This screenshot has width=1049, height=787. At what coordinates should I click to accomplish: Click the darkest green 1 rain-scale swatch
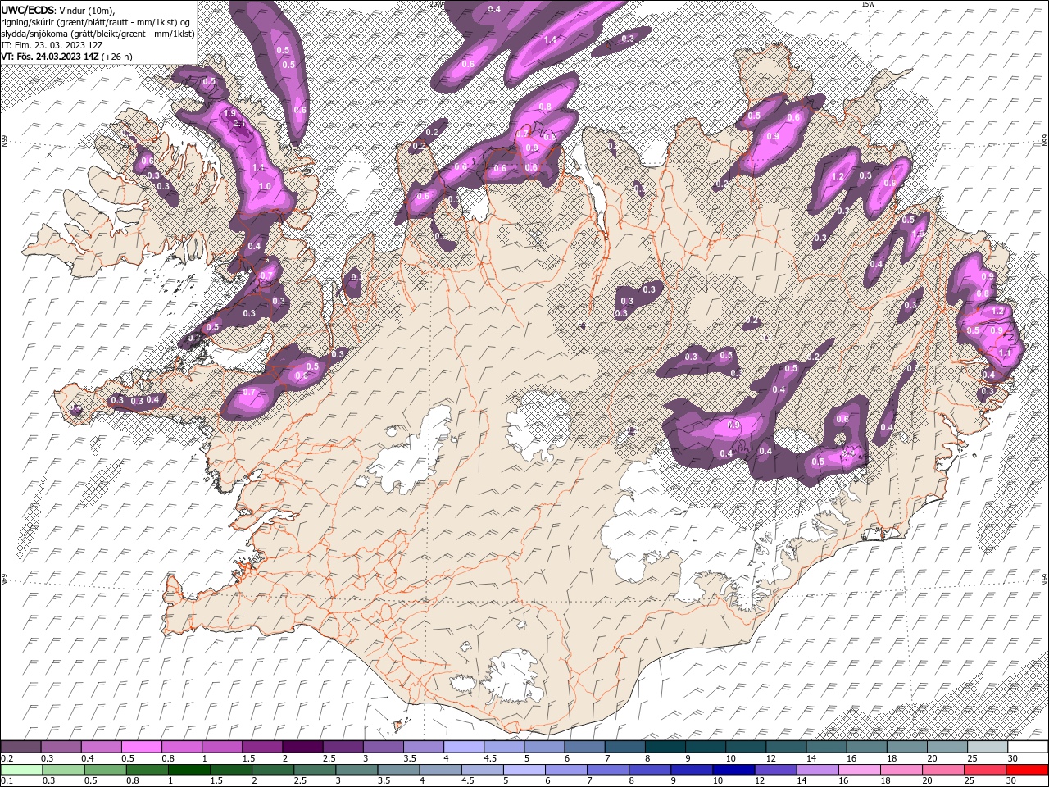coord(188,770)
